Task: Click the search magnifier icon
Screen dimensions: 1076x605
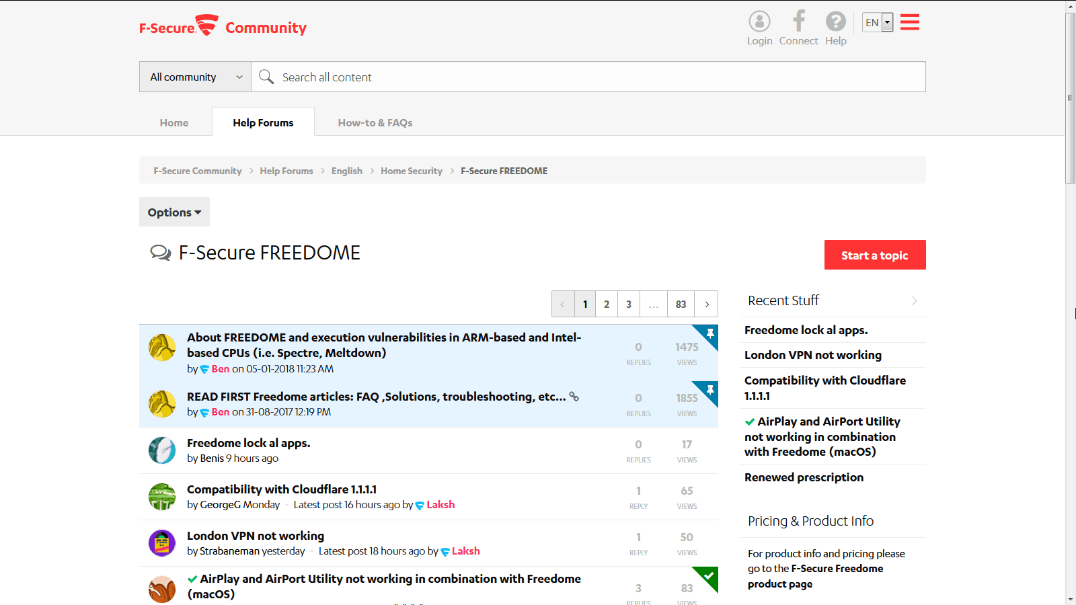Action: [x=266, y=77]
